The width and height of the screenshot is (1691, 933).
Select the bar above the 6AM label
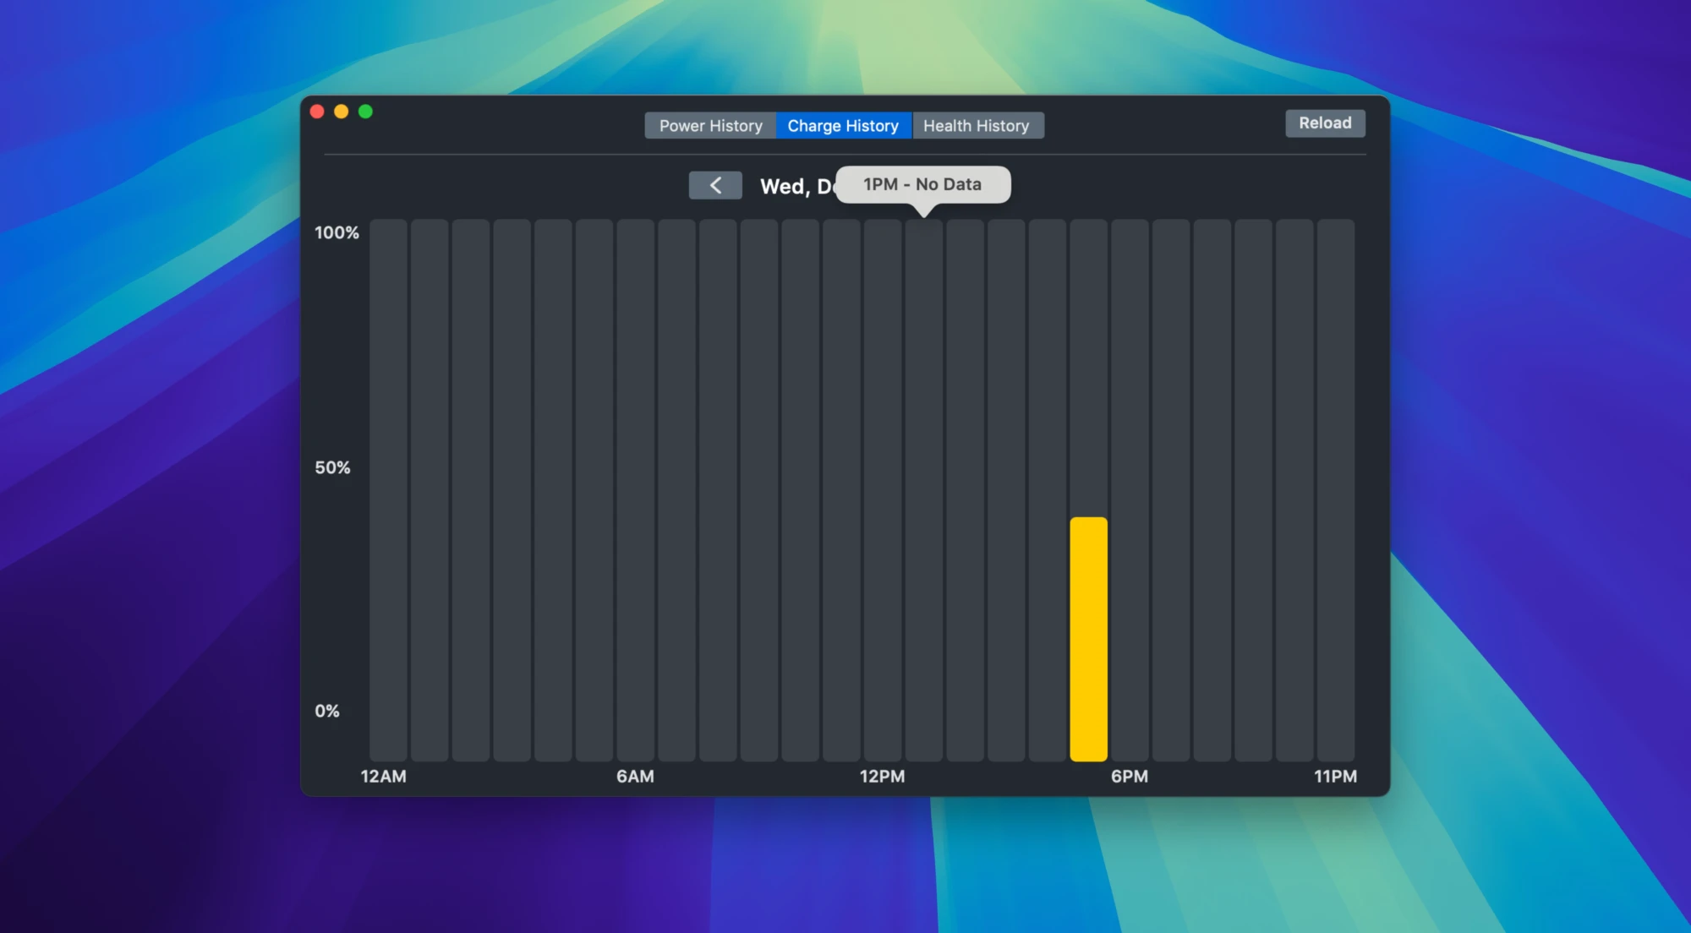(x=635, y=490)
